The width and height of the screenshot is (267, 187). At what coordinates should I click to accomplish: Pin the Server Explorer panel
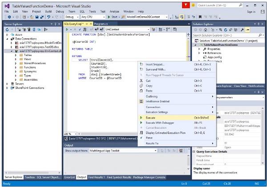point(55,24)
